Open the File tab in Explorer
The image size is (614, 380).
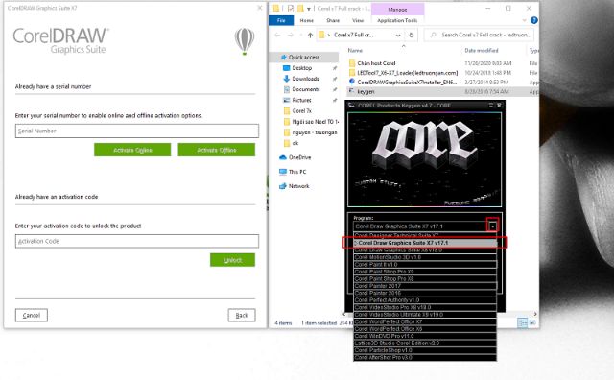(x=281, y=20)
